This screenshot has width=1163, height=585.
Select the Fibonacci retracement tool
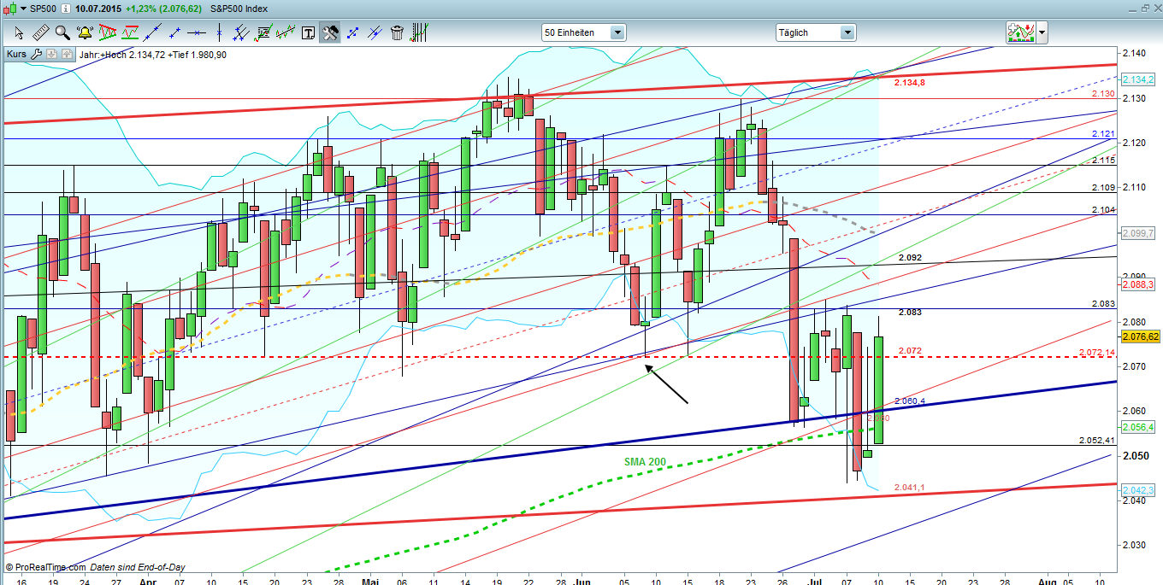click(x=263, y=32)
